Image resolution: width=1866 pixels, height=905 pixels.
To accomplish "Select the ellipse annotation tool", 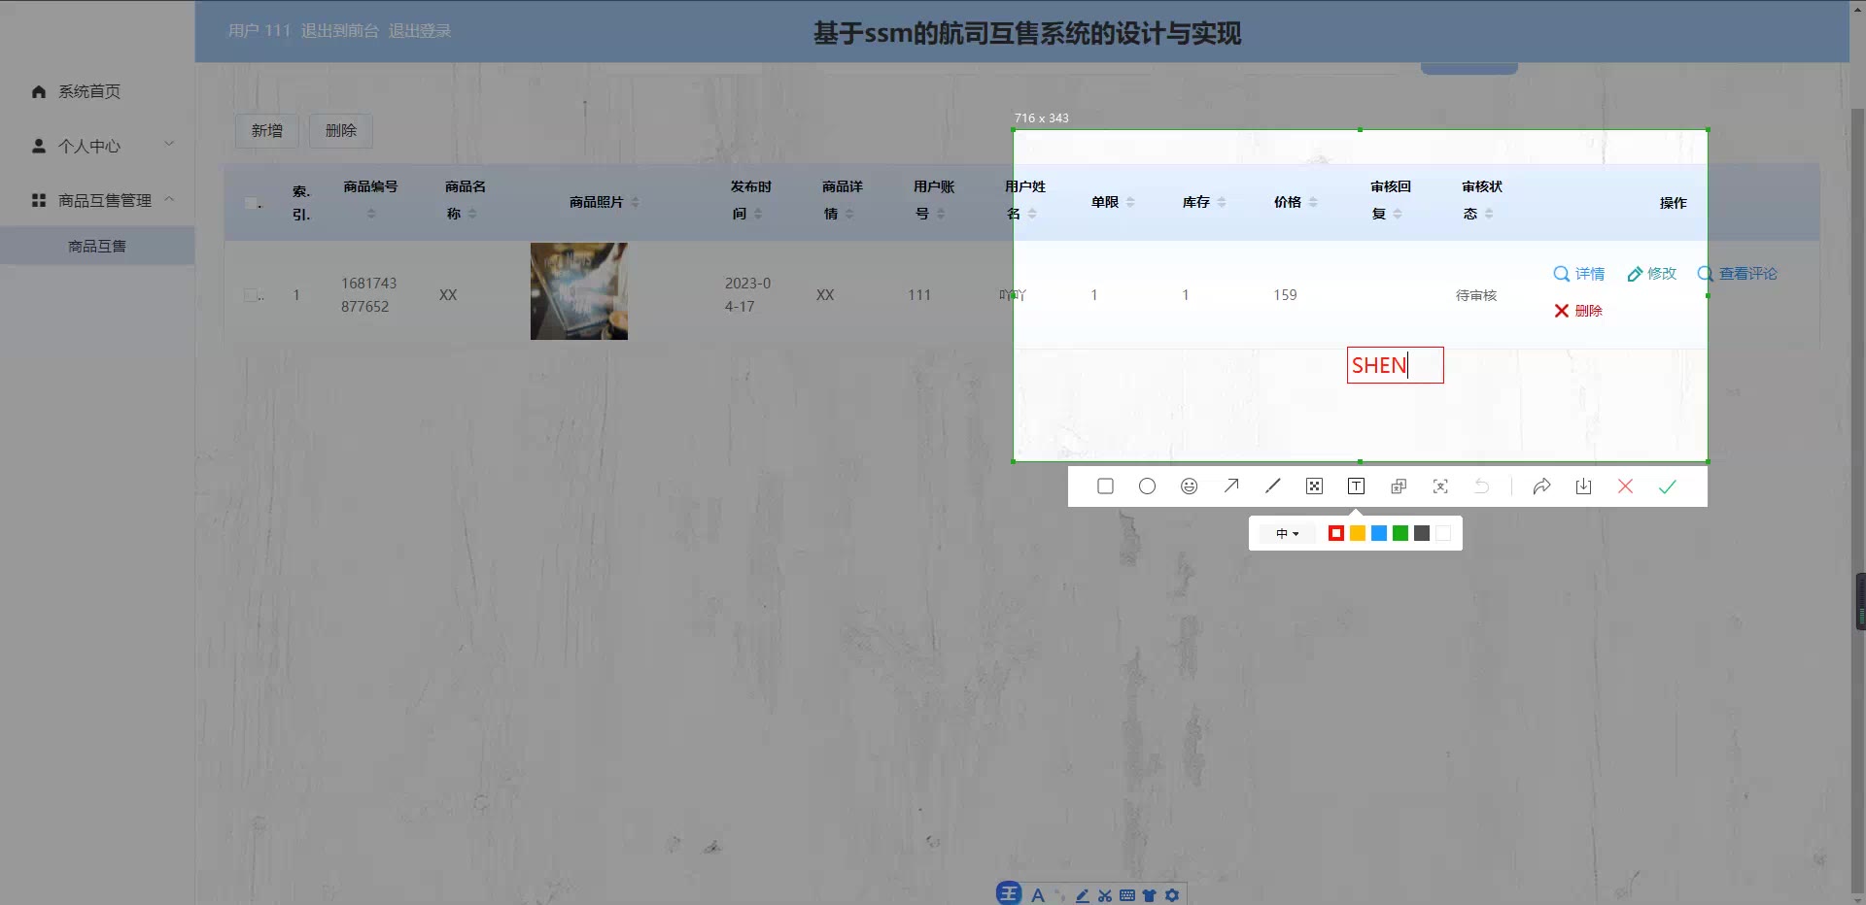I will pyautogui.click(x=1147, y=486).
